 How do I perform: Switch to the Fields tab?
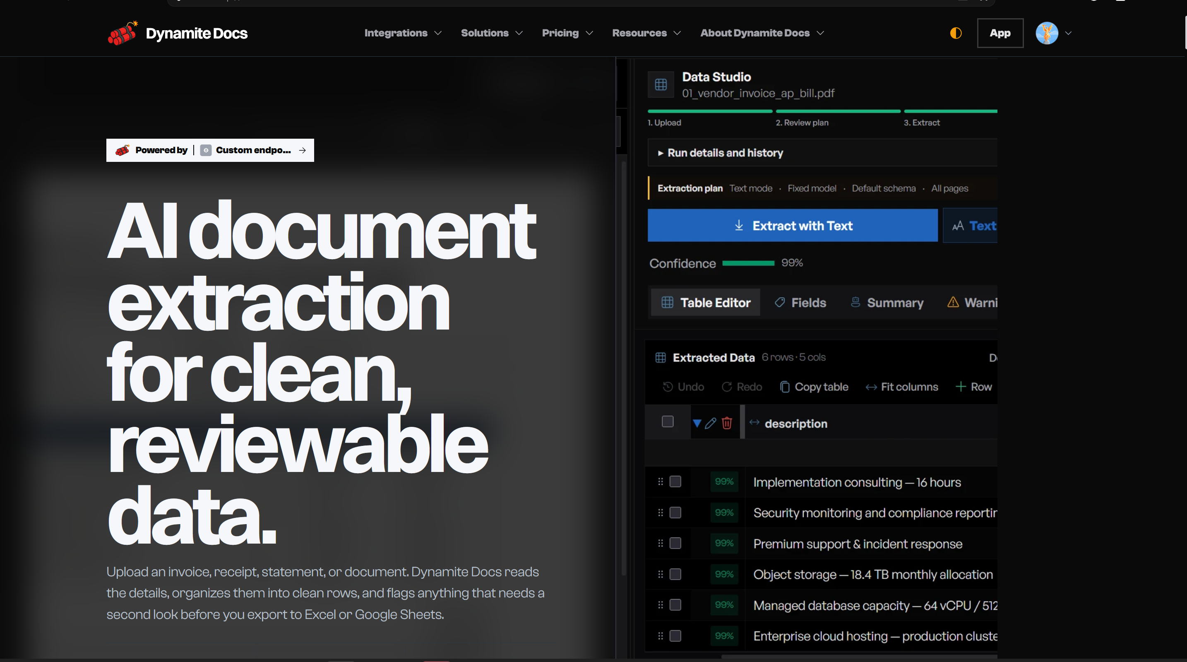pyautogui.click(x=800, y=302)
